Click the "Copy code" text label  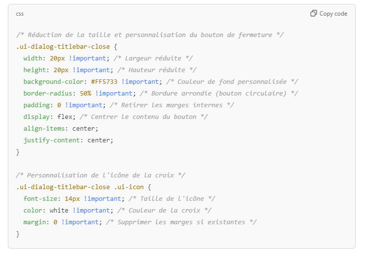point(333,14)
